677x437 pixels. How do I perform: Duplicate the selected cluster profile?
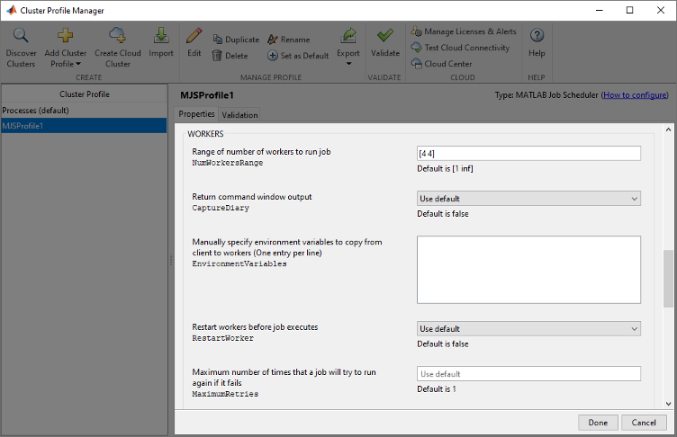tap(236, 40)
